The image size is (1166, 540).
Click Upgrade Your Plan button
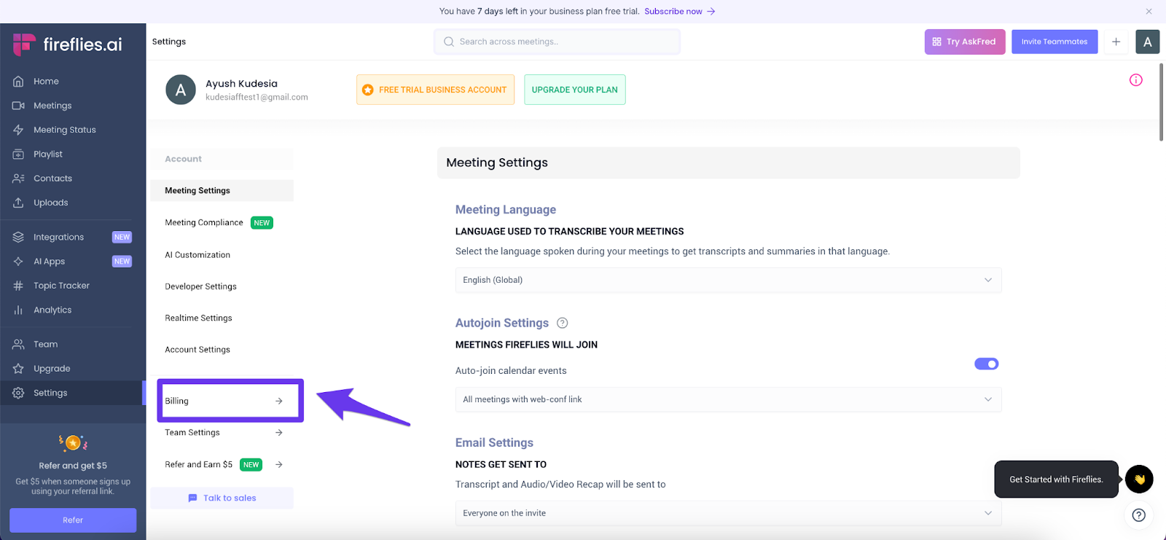coord(574,90)
